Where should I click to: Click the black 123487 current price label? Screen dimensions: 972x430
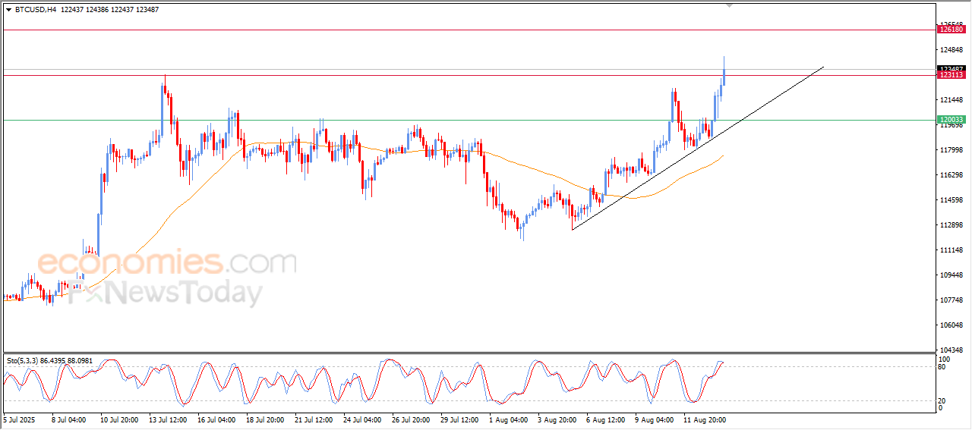951,68
